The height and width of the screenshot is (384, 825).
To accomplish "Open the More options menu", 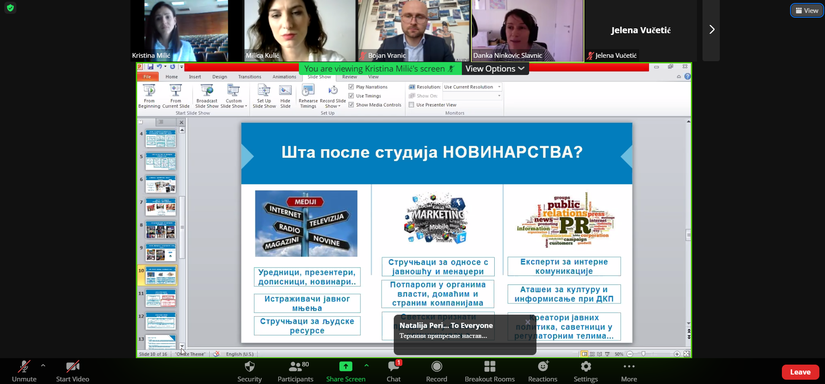I will (629, 371).
